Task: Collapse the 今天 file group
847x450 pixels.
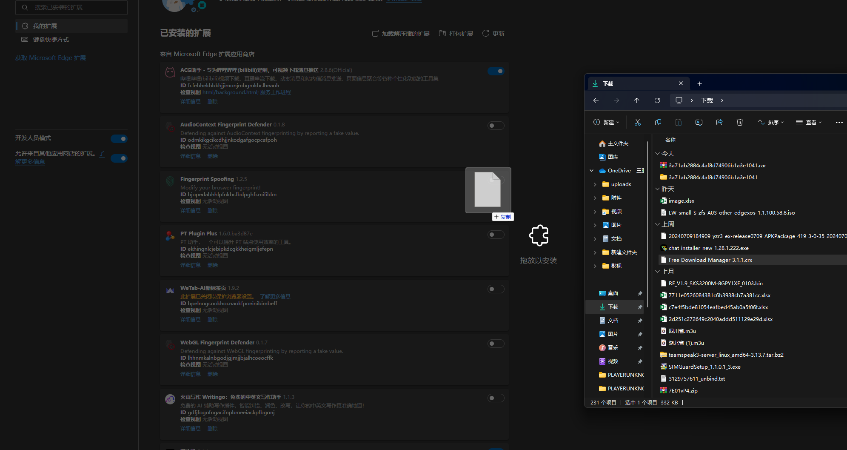Action: click(x=657, y=153)
